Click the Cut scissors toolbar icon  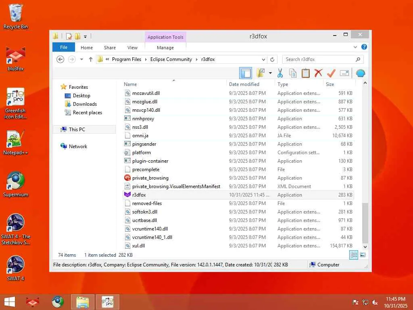(x=280, y=73)
